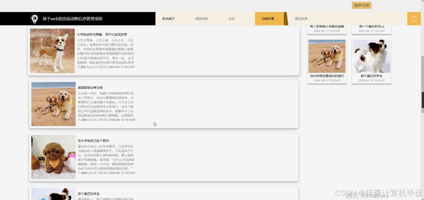Open sidebar card 有了梦想就不会感到疲惫
The width and height of the screenshot is (424, 200).
click(327, 27)
